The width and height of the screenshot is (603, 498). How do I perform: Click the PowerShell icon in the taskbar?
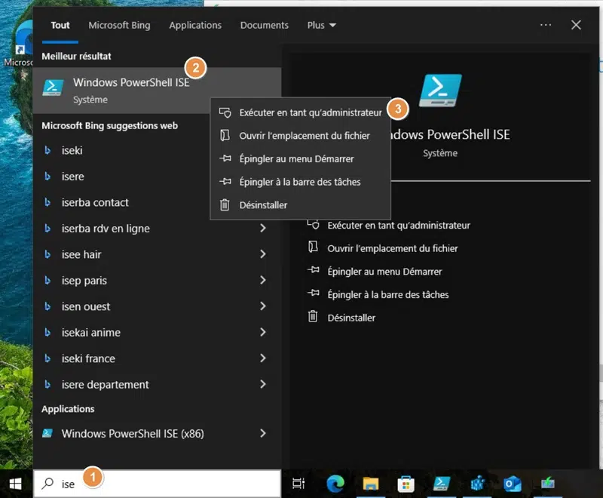442,484
